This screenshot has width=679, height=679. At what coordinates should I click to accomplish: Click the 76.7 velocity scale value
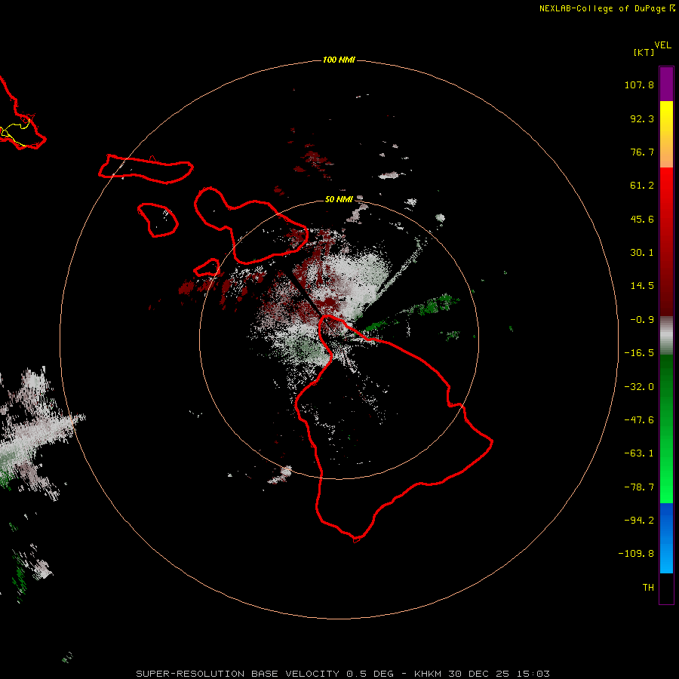(642, 152)
